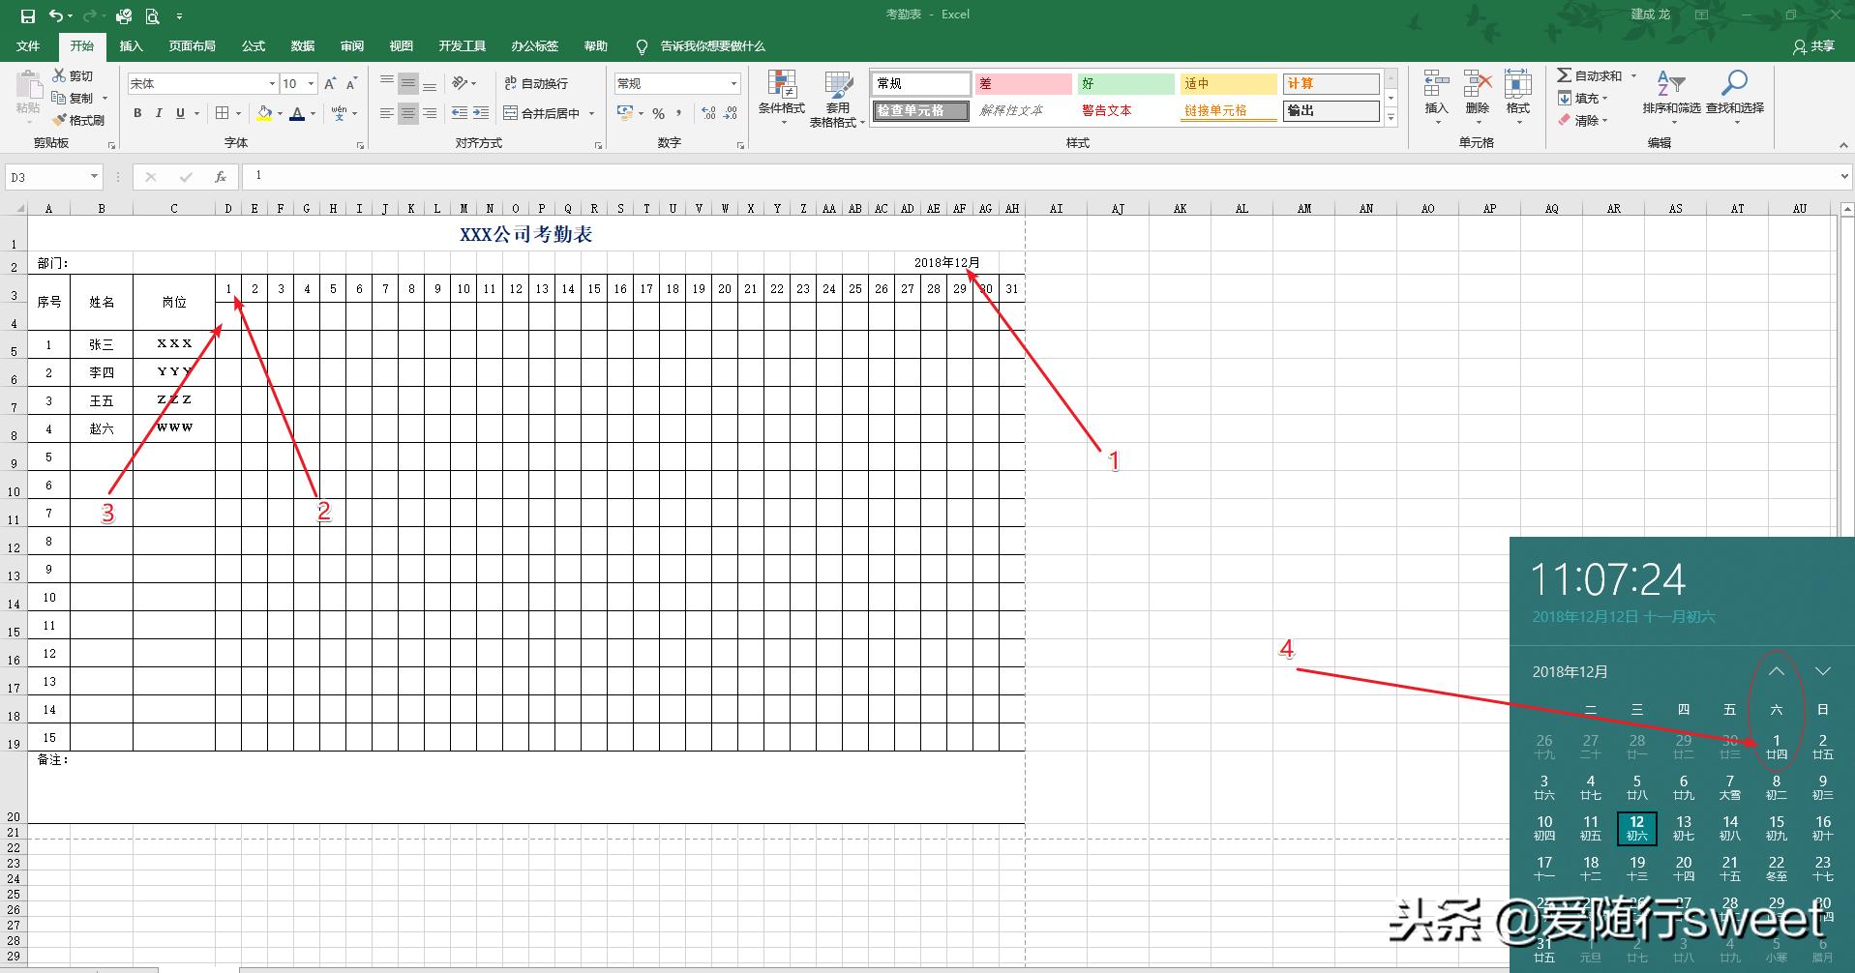Toggle underline formatting

[x=180, y=113]
